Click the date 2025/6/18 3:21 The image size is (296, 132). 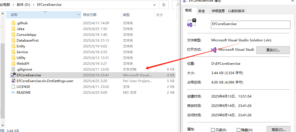(95, 64)
